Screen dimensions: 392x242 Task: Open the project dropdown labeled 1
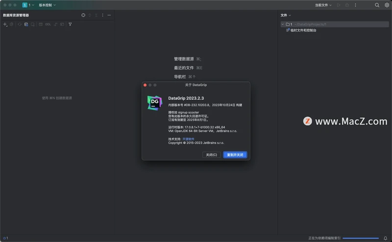[x=28, y=5]
